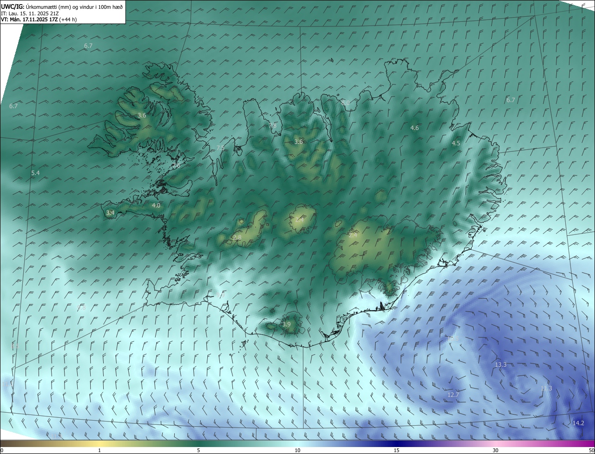This screenshot has width=595, height=454.
Task: Click the 7.5 value label on the map
Action: [x=220, y=148]
